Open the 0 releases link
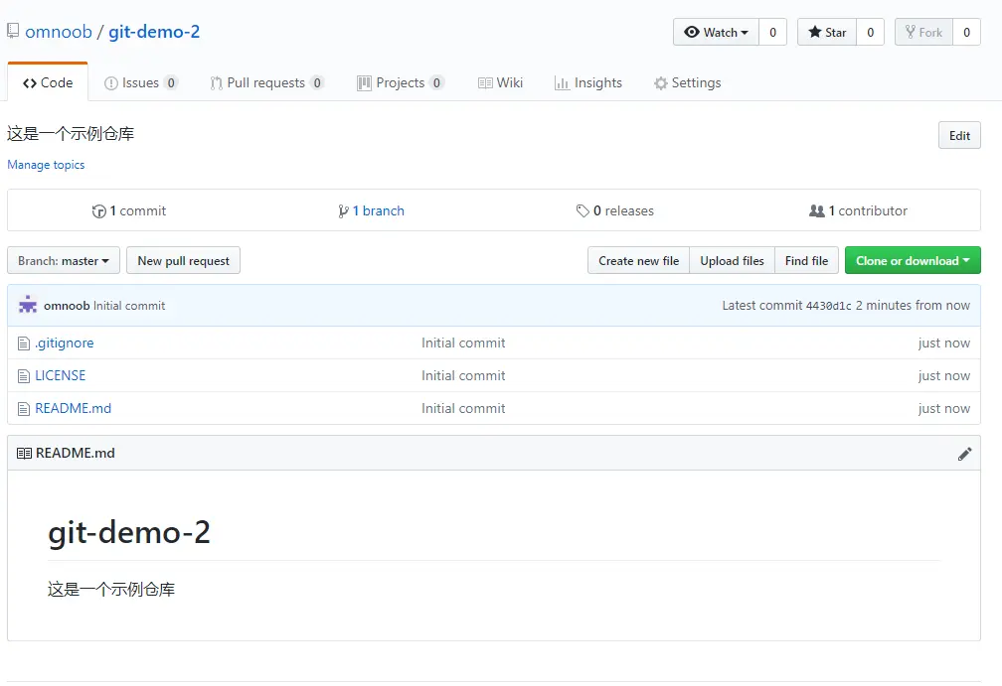1002x686 pixels. pyautogui.click(x=614, y=210)
